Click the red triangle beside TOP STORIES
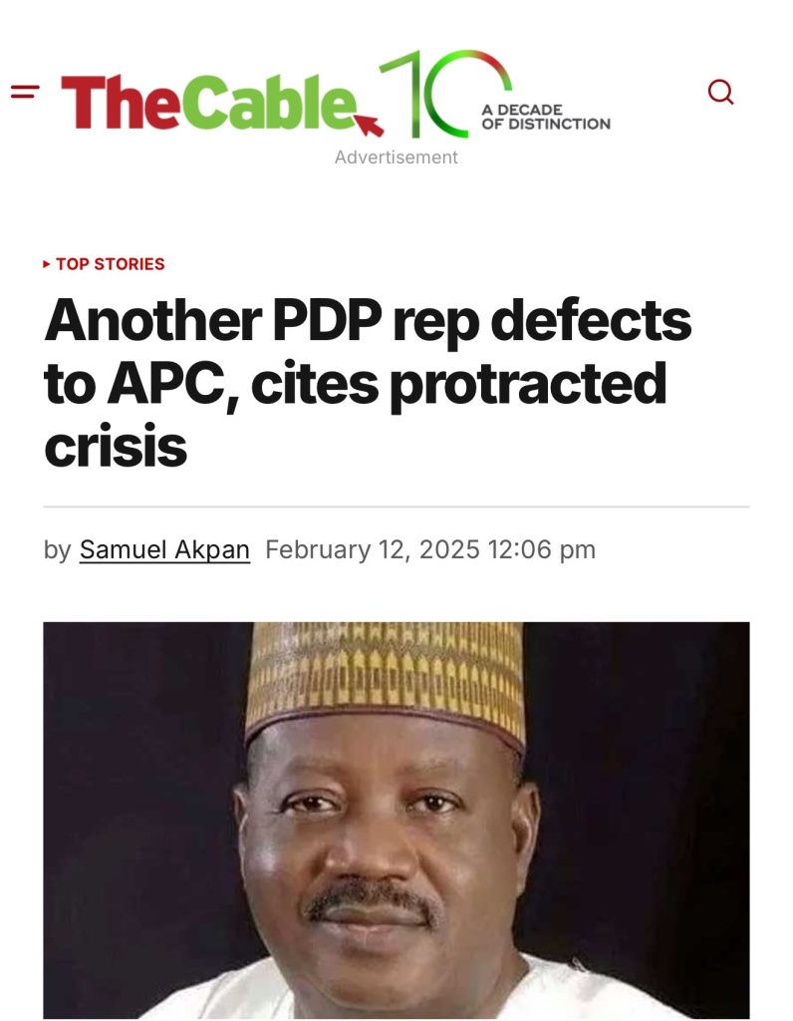 47,264
